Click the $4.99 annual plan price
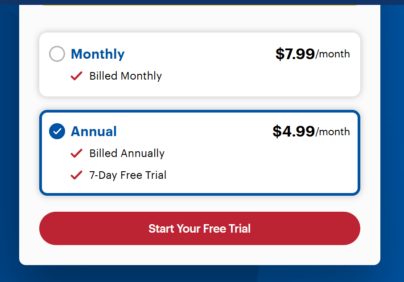This screenshot has width=404, height=282. [x=293, y=131]
